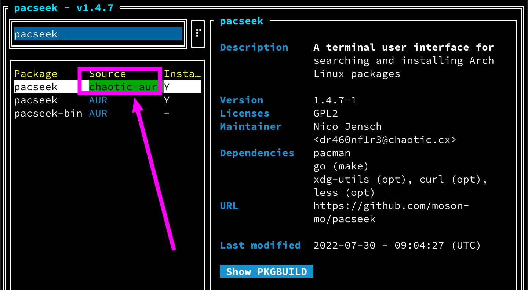The width and height of the screenshot is (528, 290).
Task: Click the Version value 1.4.7-1
Action: point(335,100)
